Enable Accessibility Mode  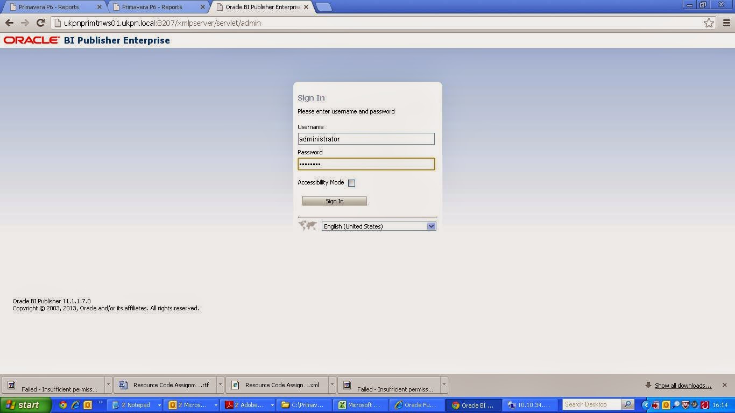pyautogui.click(x=351, y=183)
